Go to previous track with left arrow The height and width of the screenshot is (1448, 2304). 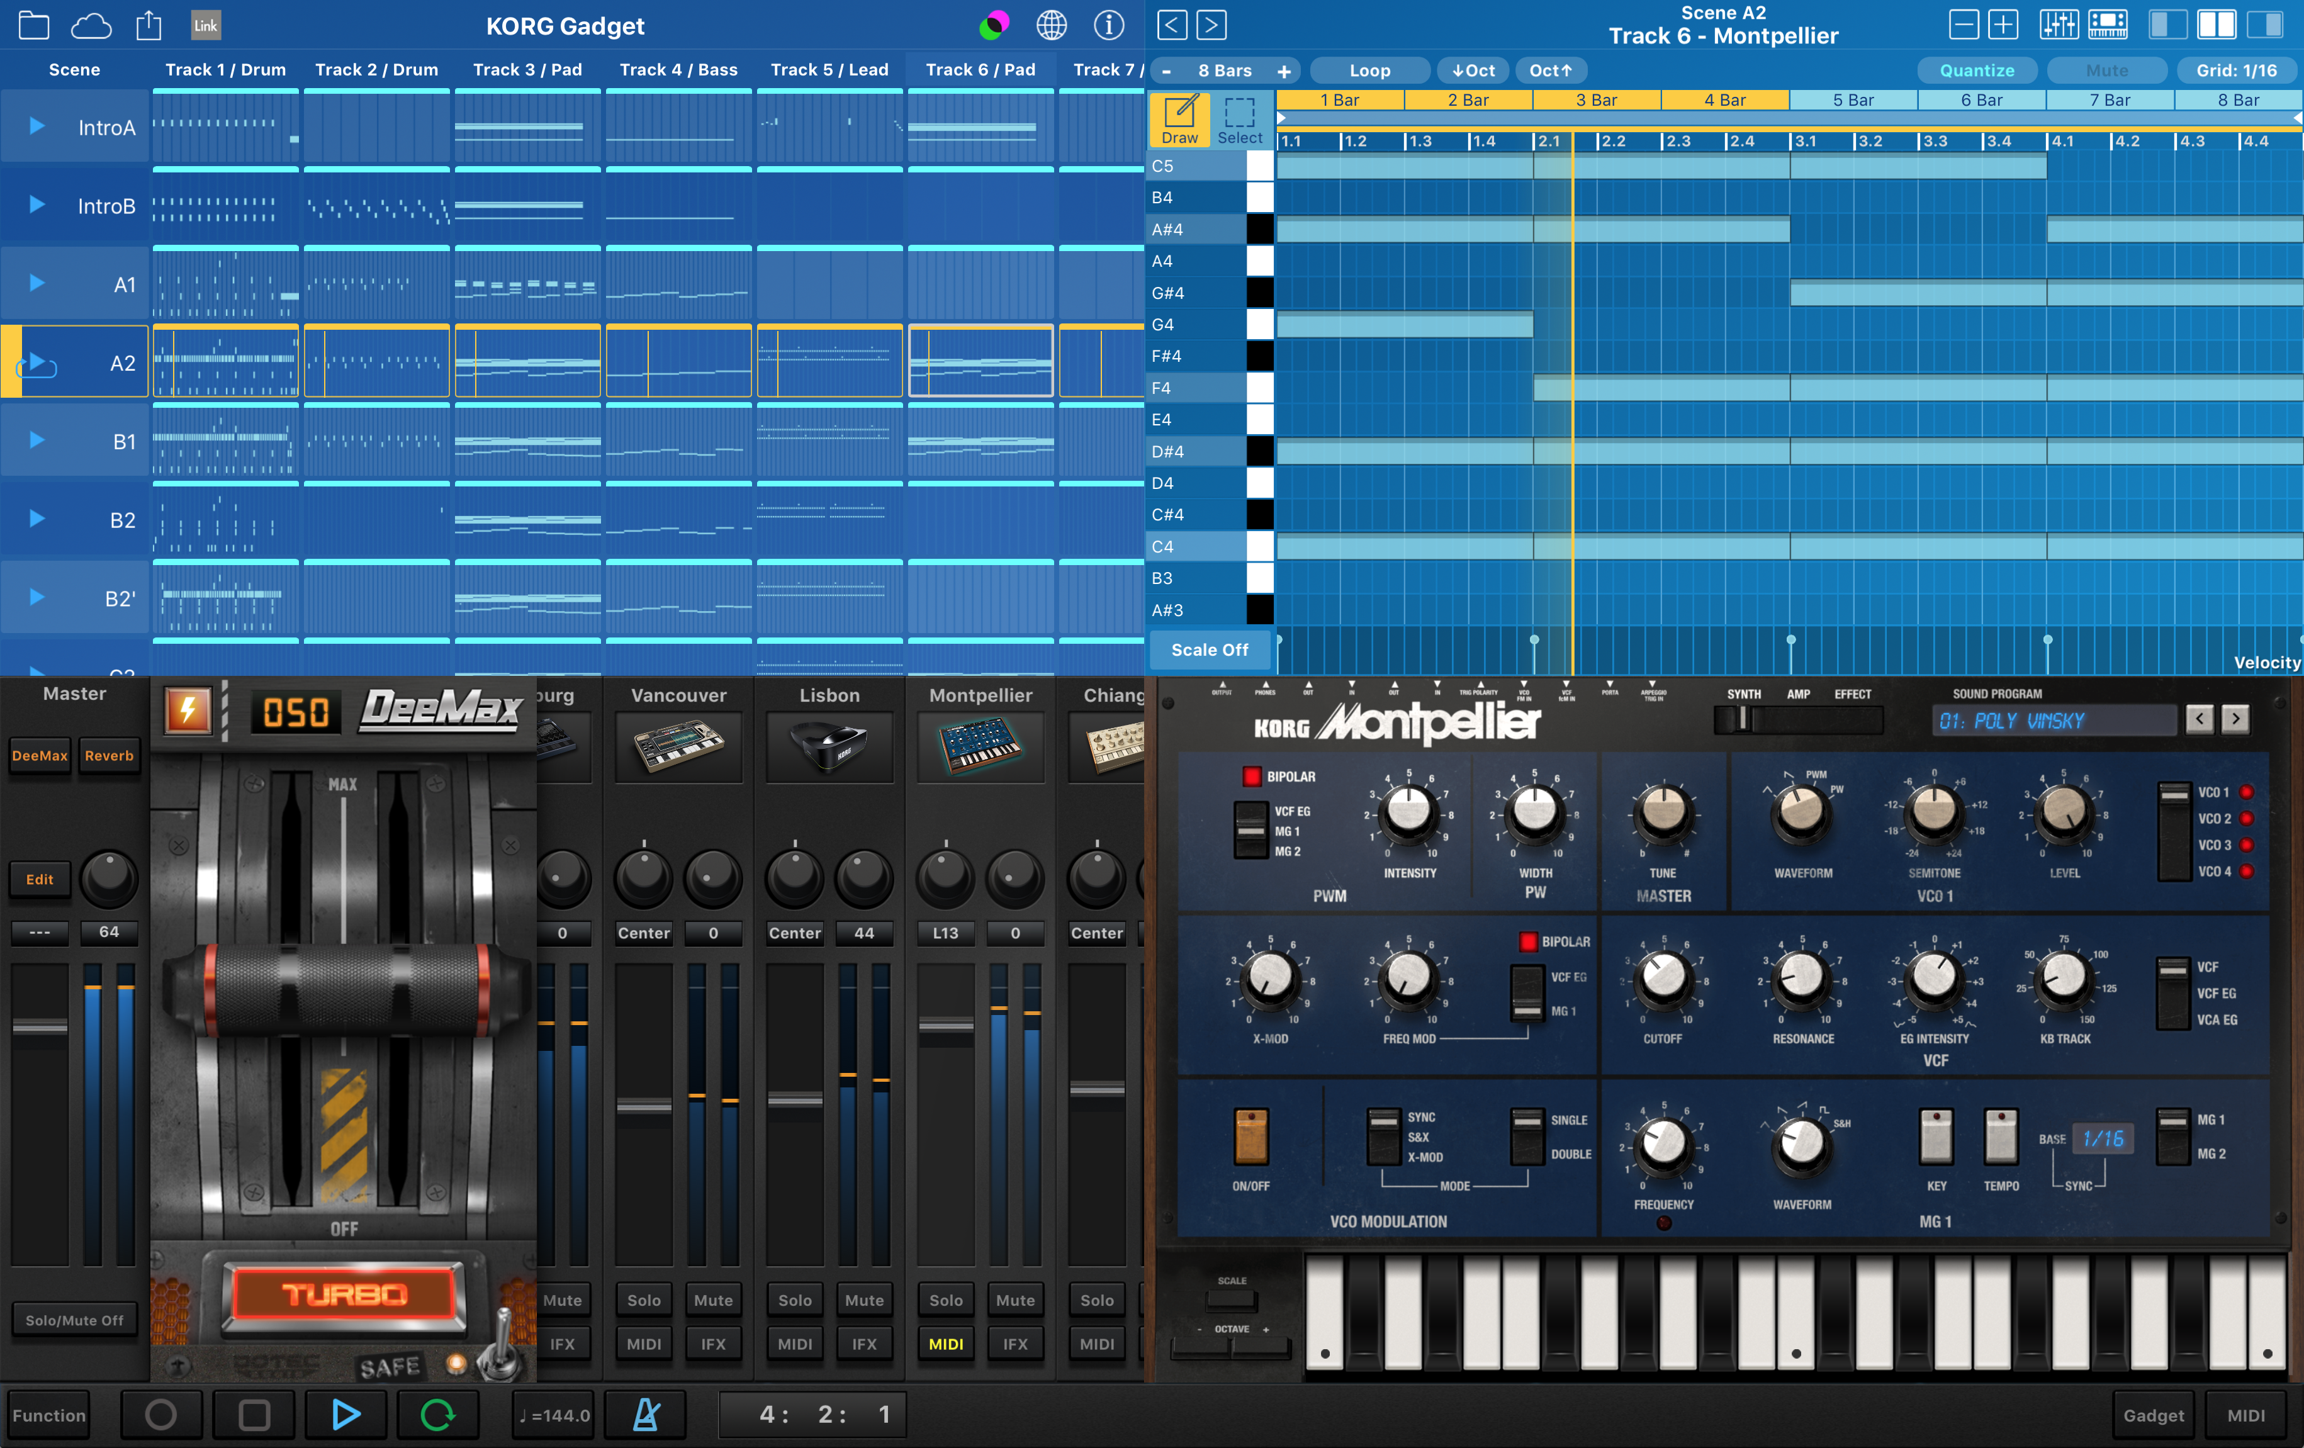1172,25
